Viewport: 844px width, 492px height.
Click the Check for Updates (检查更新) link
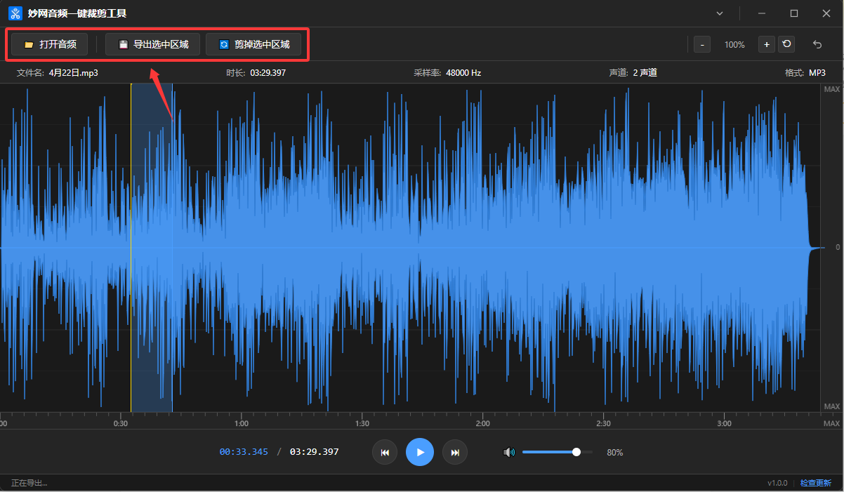(x=816, y=483)
